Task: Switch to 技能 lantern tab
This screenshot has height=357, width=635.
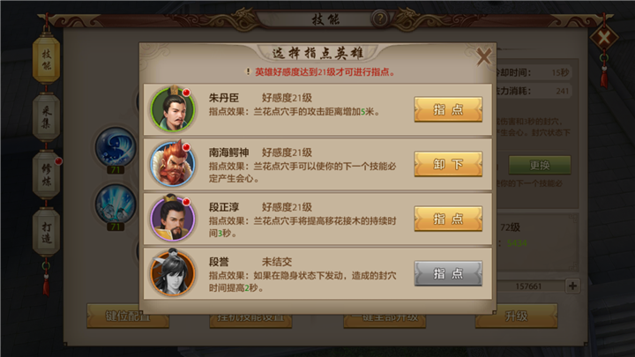Action: point(46,59)
